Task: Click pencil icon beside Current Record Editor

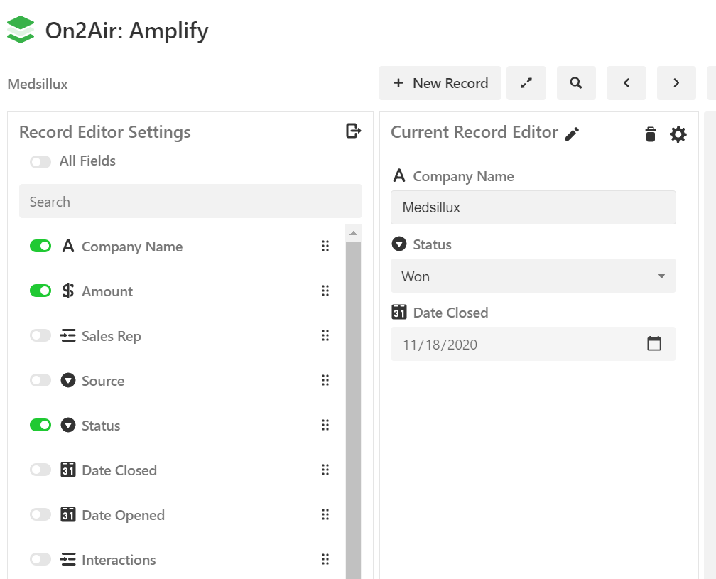Action: coord(573,134)
